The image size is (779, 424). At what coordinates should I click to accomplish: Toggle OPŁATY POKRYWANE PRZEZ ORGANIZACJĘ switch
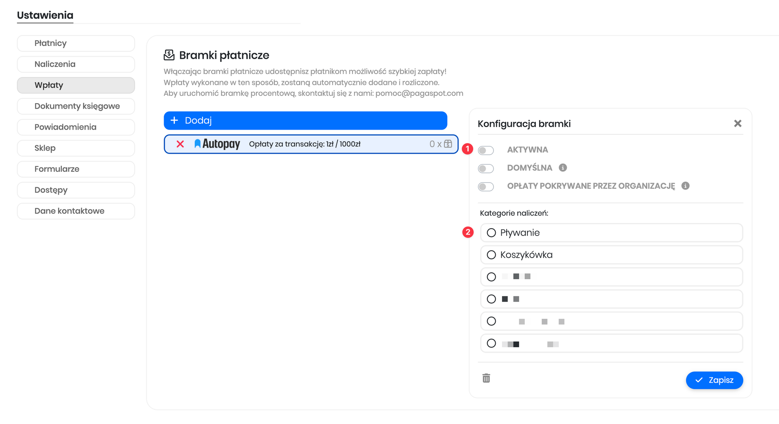(486, 186)
